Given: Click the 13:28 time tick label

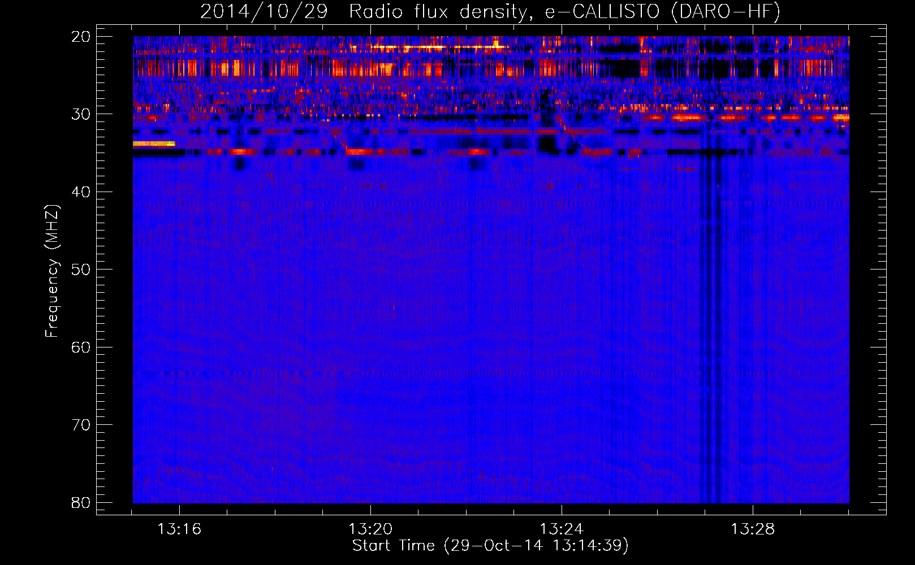Looking at the screenshot, I should click(753, 529).
